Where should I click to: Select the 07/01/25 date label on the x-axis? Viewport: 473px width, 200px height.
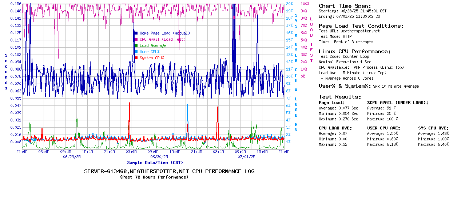click(246, 157)
